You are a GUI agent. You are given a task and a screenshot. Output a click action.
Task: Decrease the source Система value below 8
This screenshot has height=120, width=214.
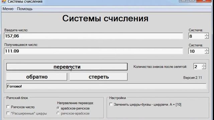(x=207, y=38)
